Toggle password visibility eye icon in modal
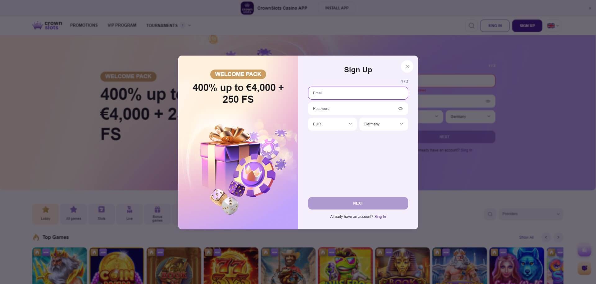 click(x=400, y=109)
